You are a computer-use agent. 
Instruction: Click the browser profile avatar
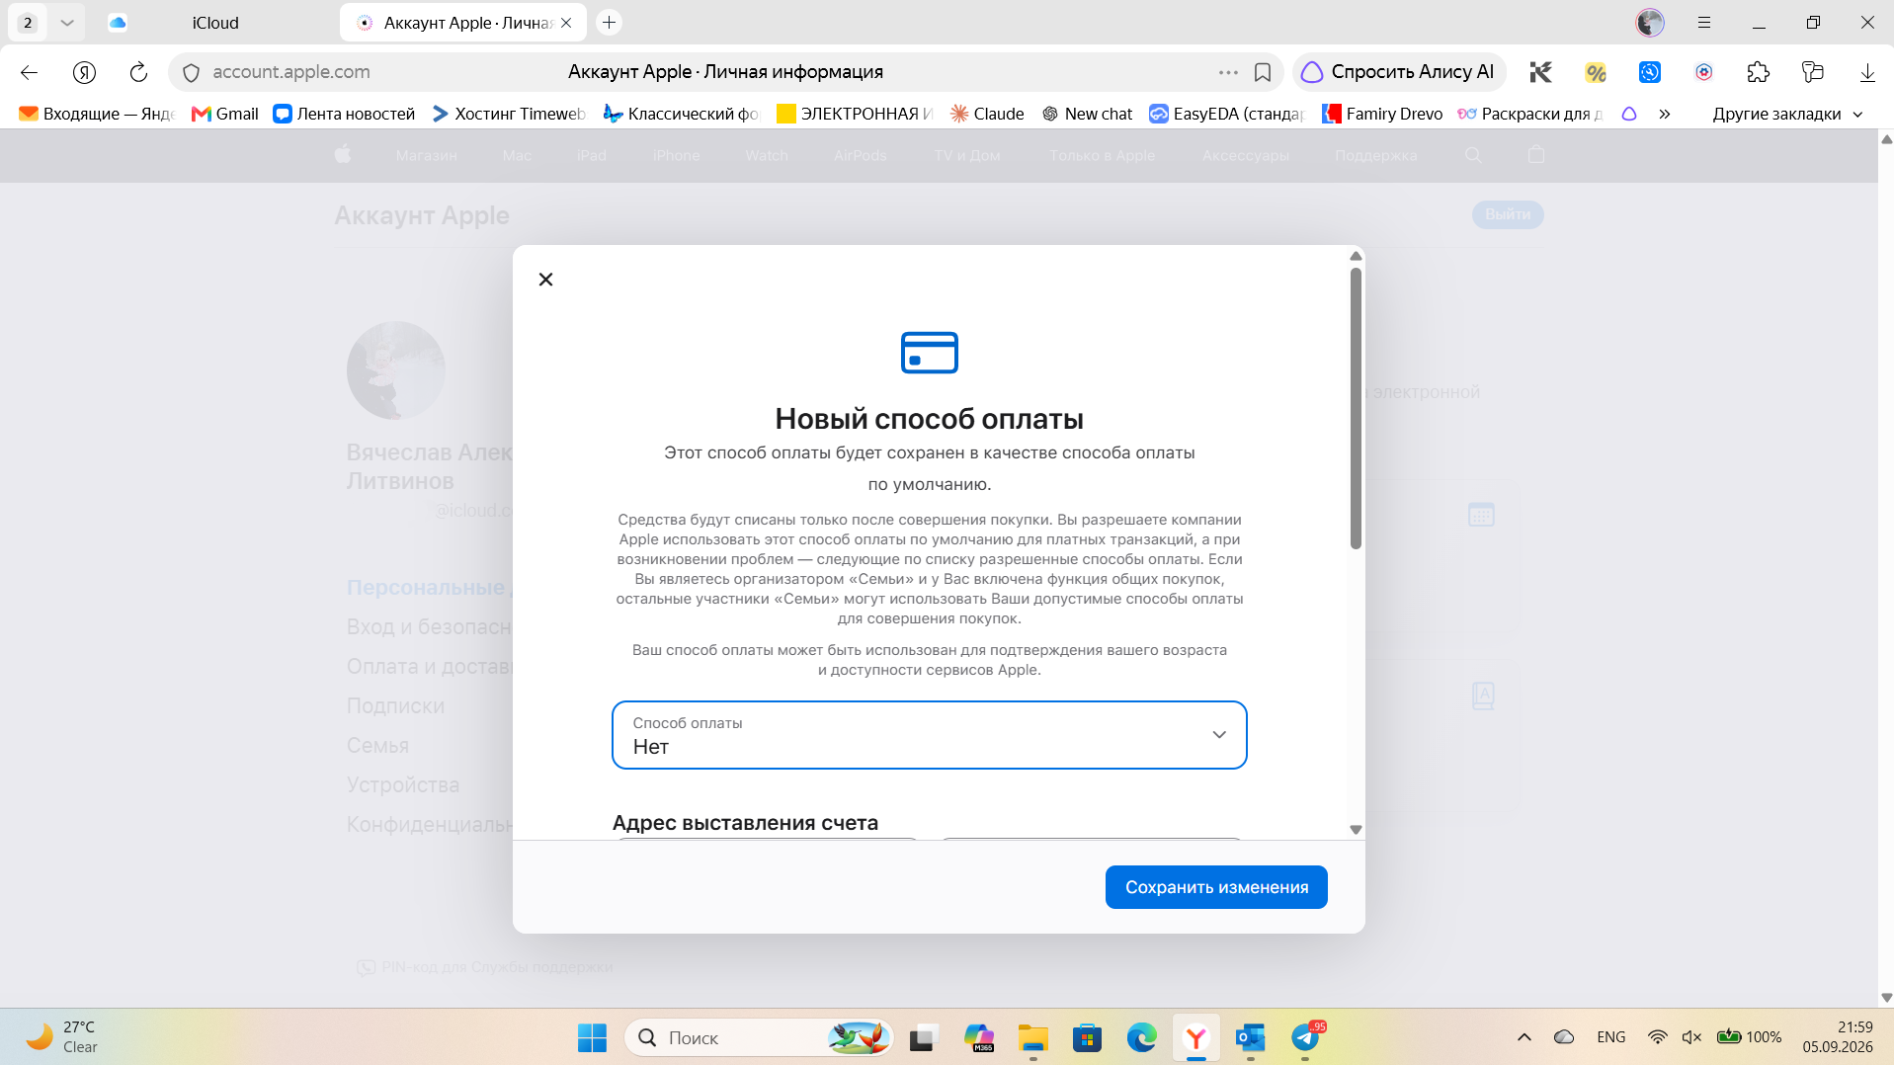tap(1650, 23)
